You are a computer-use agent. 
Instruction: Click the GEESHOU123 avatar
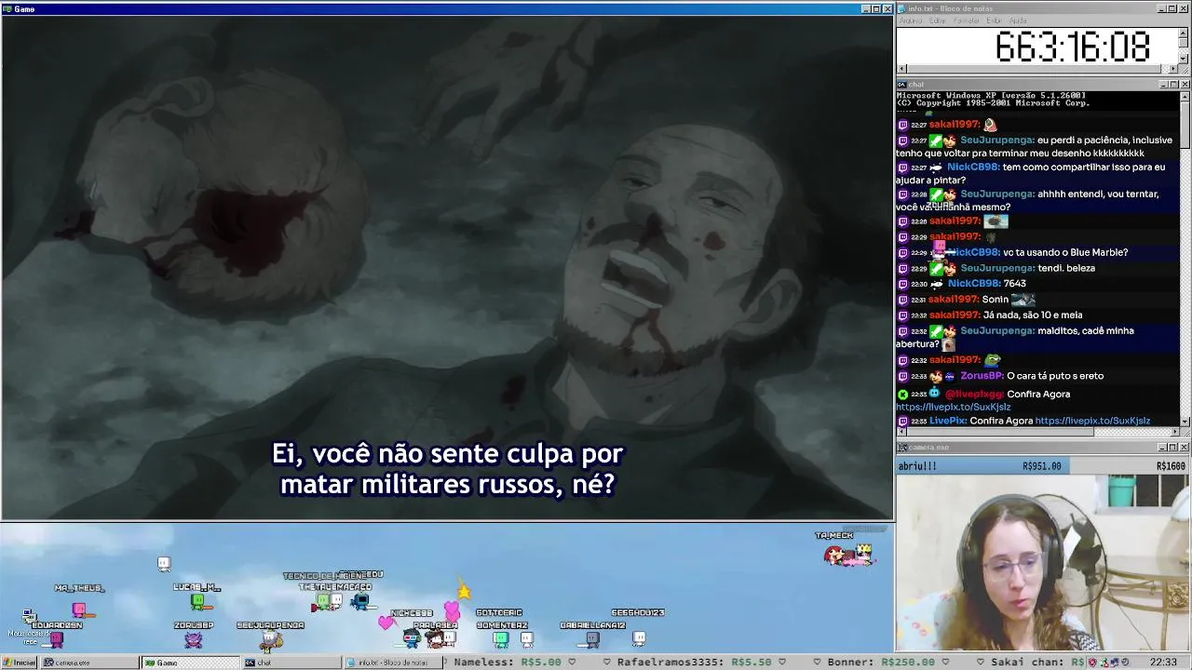(x=639, y=637)
